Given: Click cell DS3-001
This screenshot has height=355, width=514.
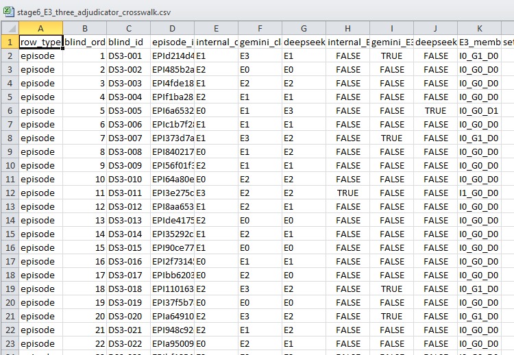Looking at the screenshot, I should click(x=129, y=56).
